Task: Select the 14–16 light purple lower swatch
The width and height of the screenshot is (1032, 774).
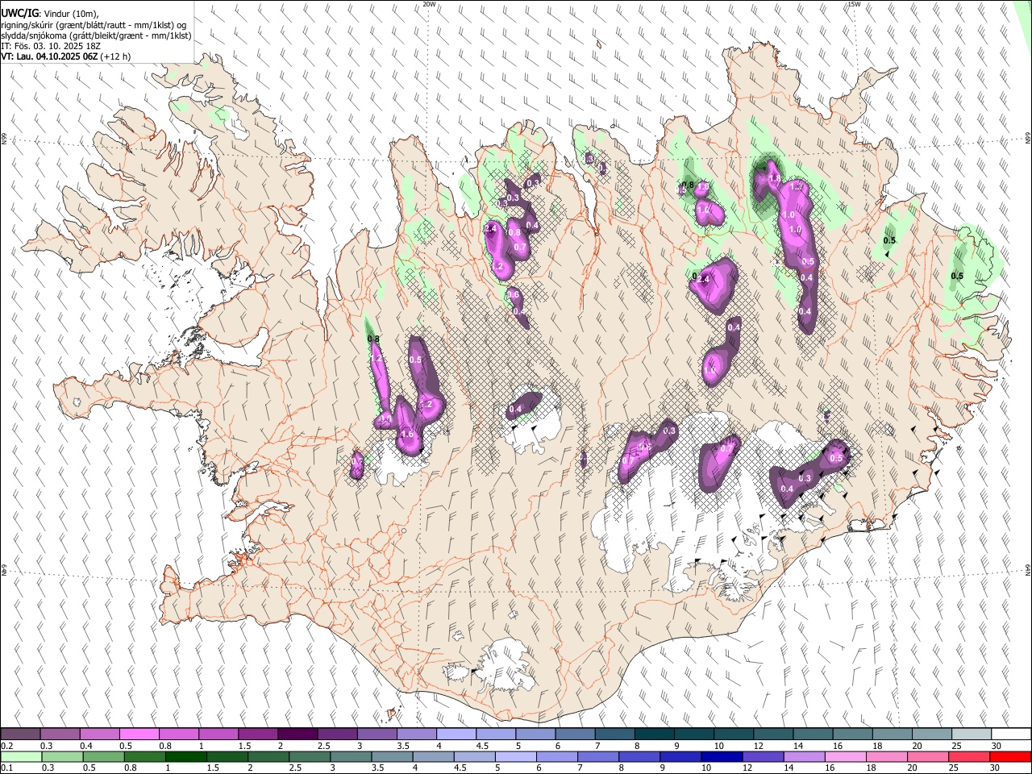Action: pyautogui.click(x=803, y=756)
